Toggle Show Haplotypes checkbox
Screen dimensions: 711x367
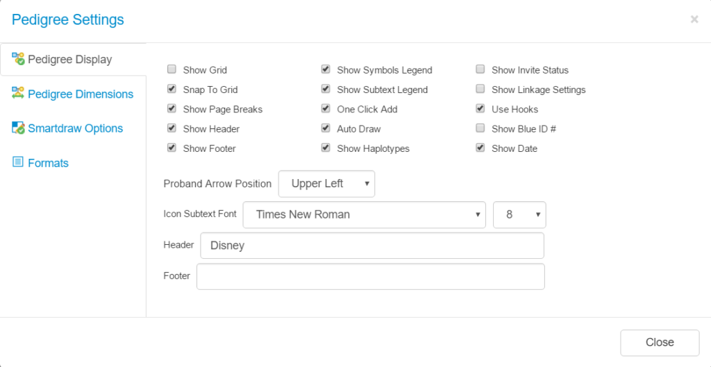(326, 148)
